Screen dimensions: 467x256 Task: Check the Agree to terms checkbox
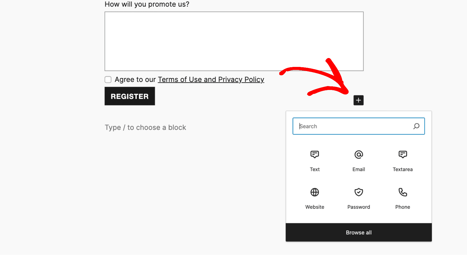(108, 80)
